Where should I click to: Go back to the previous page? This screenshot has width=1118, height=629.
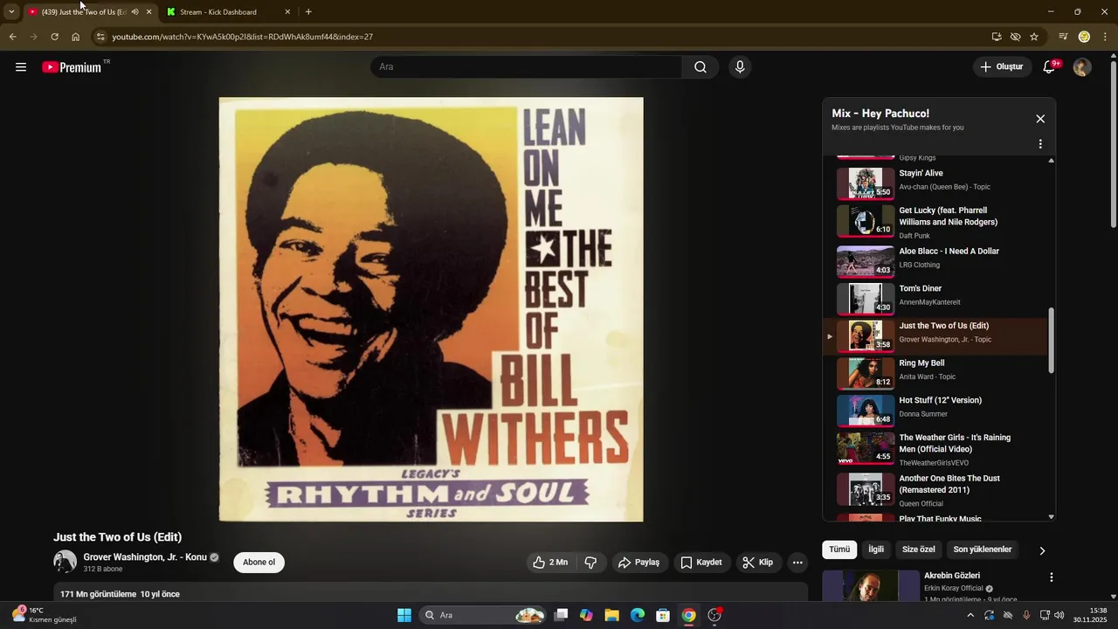pos(12,37)
